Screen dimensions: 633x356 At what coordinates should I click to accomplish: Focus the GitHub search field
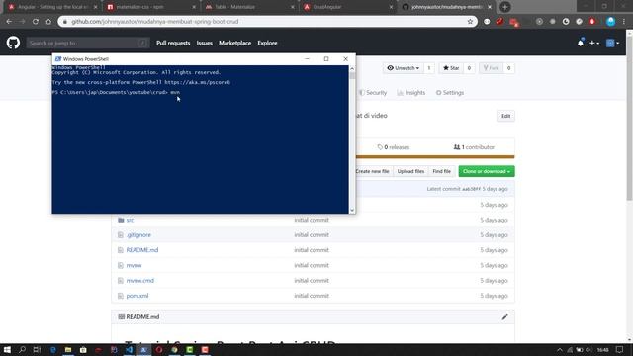point(88,43)
